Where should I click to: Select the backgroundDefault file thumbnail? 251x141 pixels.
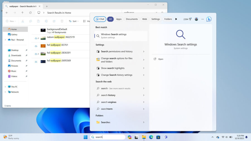tap(43, 30)
